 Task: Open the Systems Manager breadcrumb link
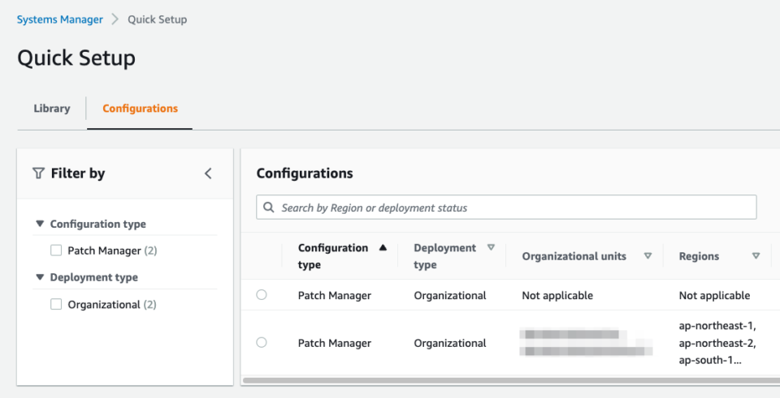(59, 19)
